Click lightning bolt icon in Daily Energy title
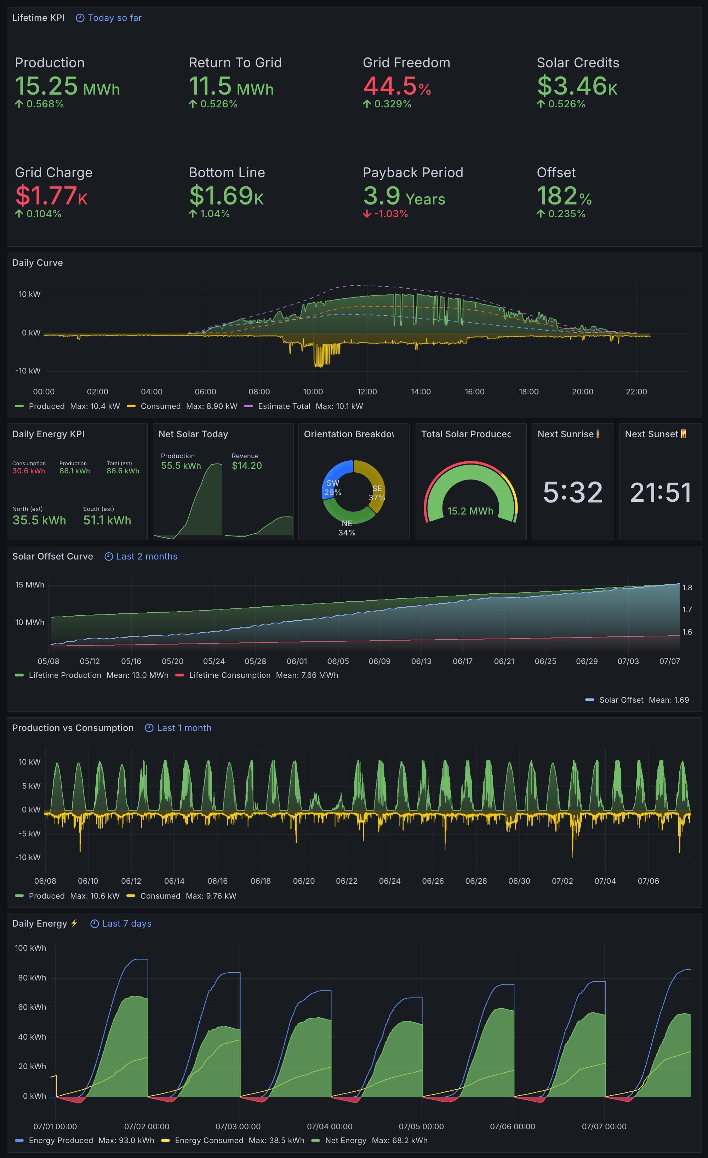This screenshot has width=708, height=1158. coord(74,923)
